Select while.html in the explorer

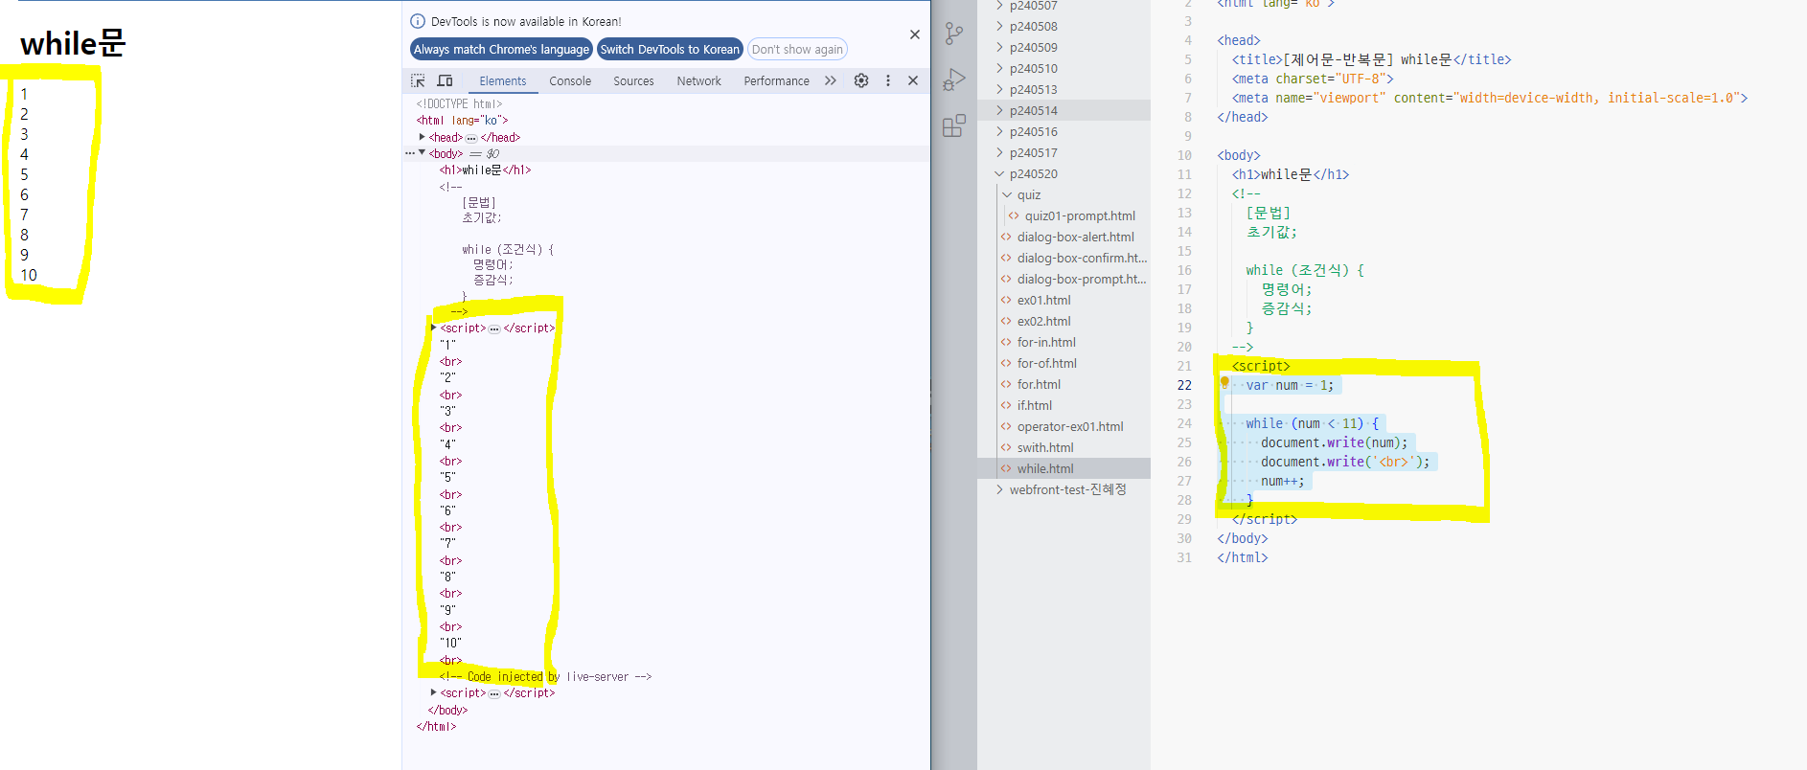point(1064,468)
